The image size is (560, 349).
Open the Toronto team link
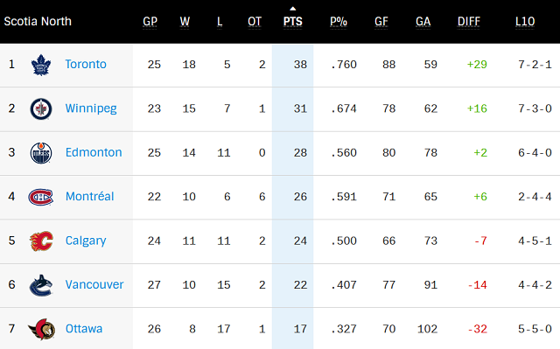click(x=86, y=64)
